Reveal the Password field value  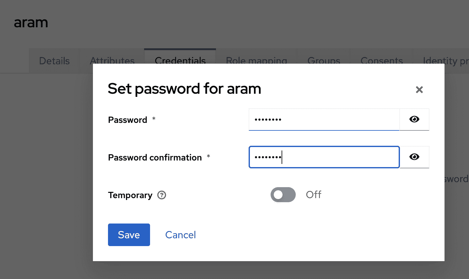click(414, 119)
